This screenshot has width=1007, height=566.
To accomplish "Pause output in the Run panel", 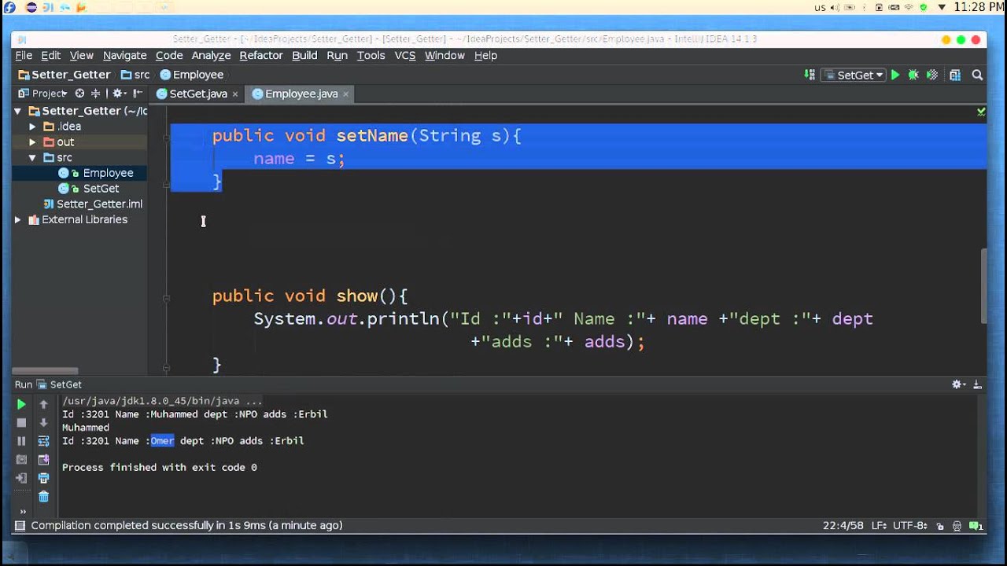I will (21, 441).
